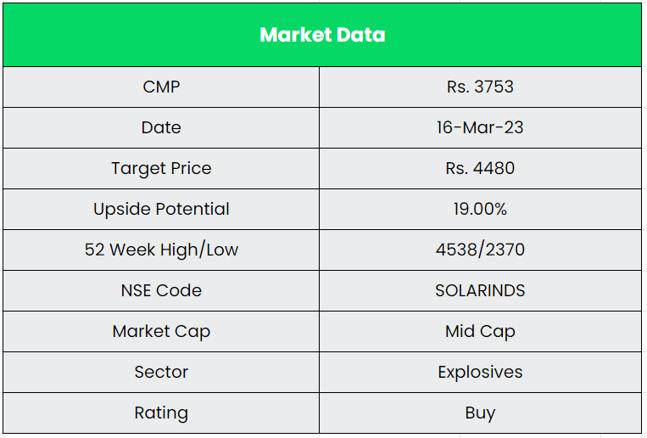Click the Market Data header title
The image size is (647, 438).
click(x=322, y=35)
